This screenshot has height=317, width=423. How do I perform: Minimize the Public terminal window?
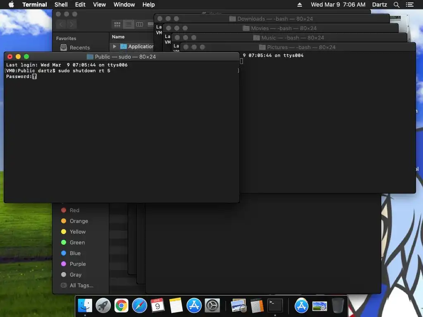[x=18, y=57]
